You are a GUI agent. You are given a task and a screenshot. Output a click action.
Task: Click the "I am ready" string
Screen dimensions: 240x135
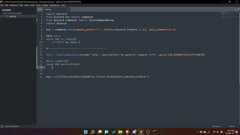70,42
